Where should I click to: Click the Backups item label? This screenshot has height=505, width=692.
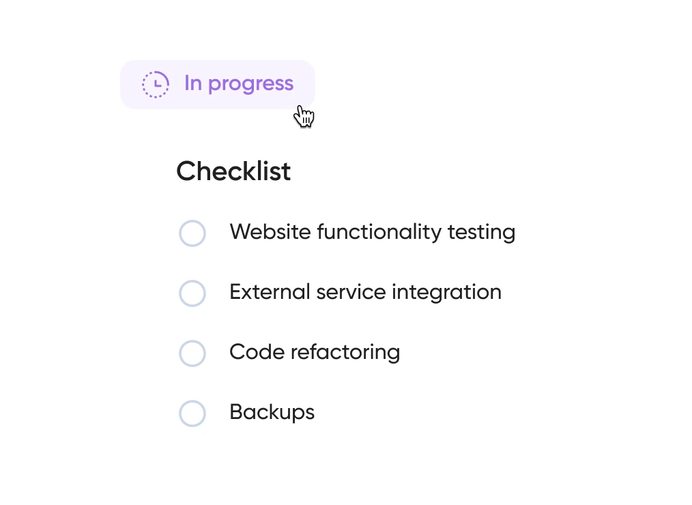[x=272, y=412]
